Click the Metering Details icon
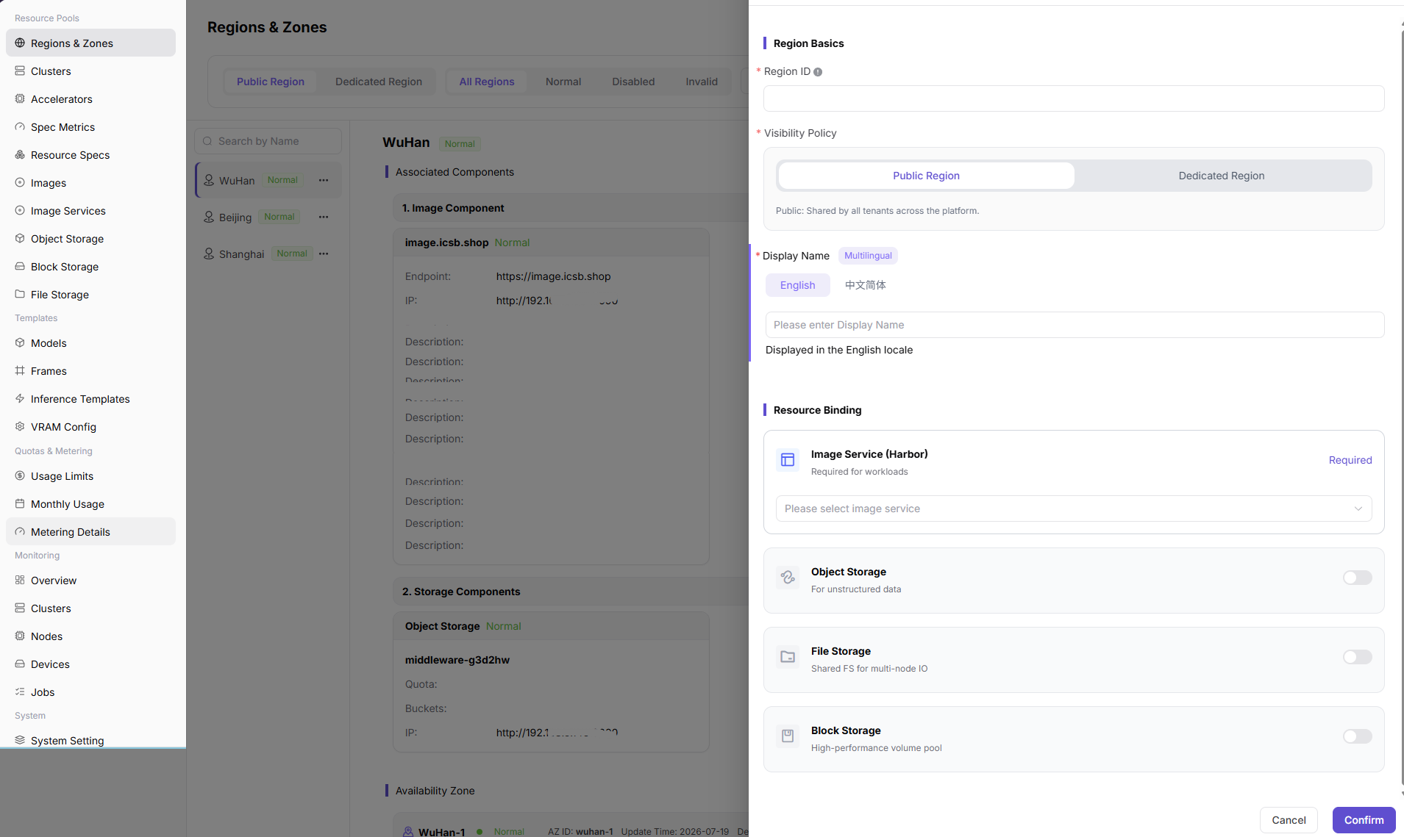The height and width of the screenshot is (837, 1404). tap(20, 532)
